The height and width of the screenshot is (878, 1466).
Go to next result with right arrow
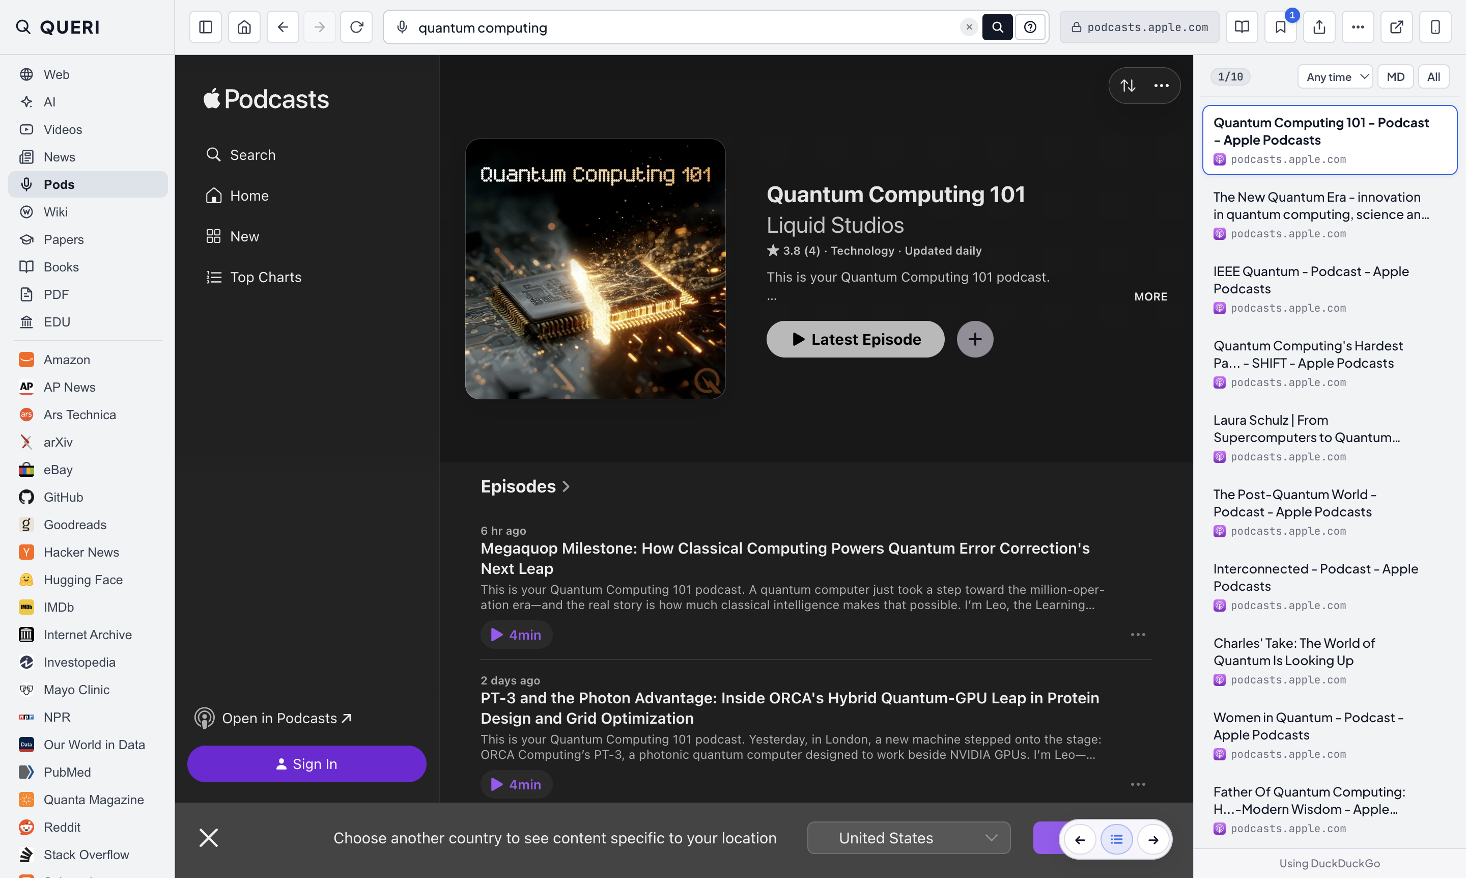pyautogui.click(x=1153, y=839)
